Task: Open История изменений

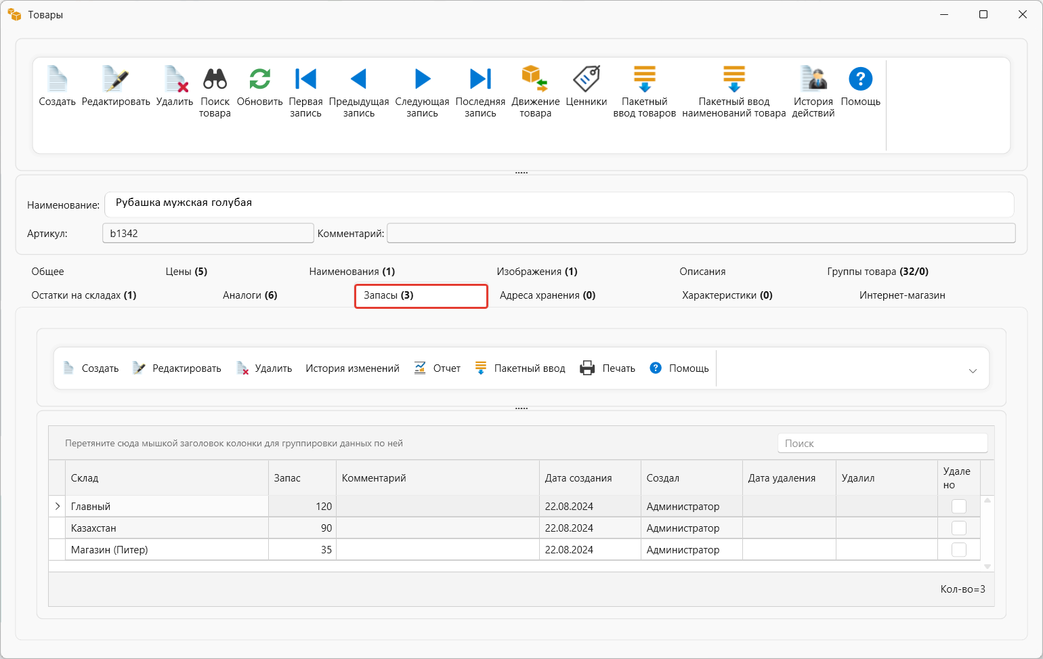Action: point(352,368)
